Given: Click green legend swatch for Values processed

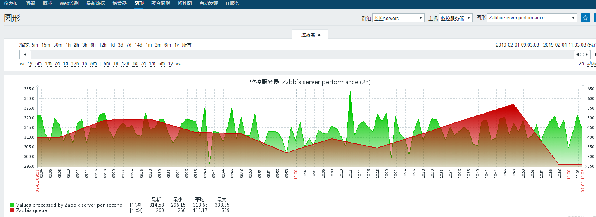Looking at the screenshot, I should pyautogui.click(x=12, y=205).
